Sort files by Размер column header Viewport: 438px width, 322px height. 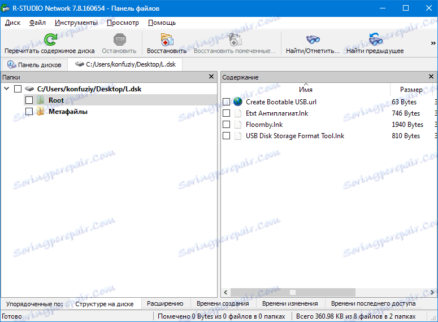click(411, 89)
